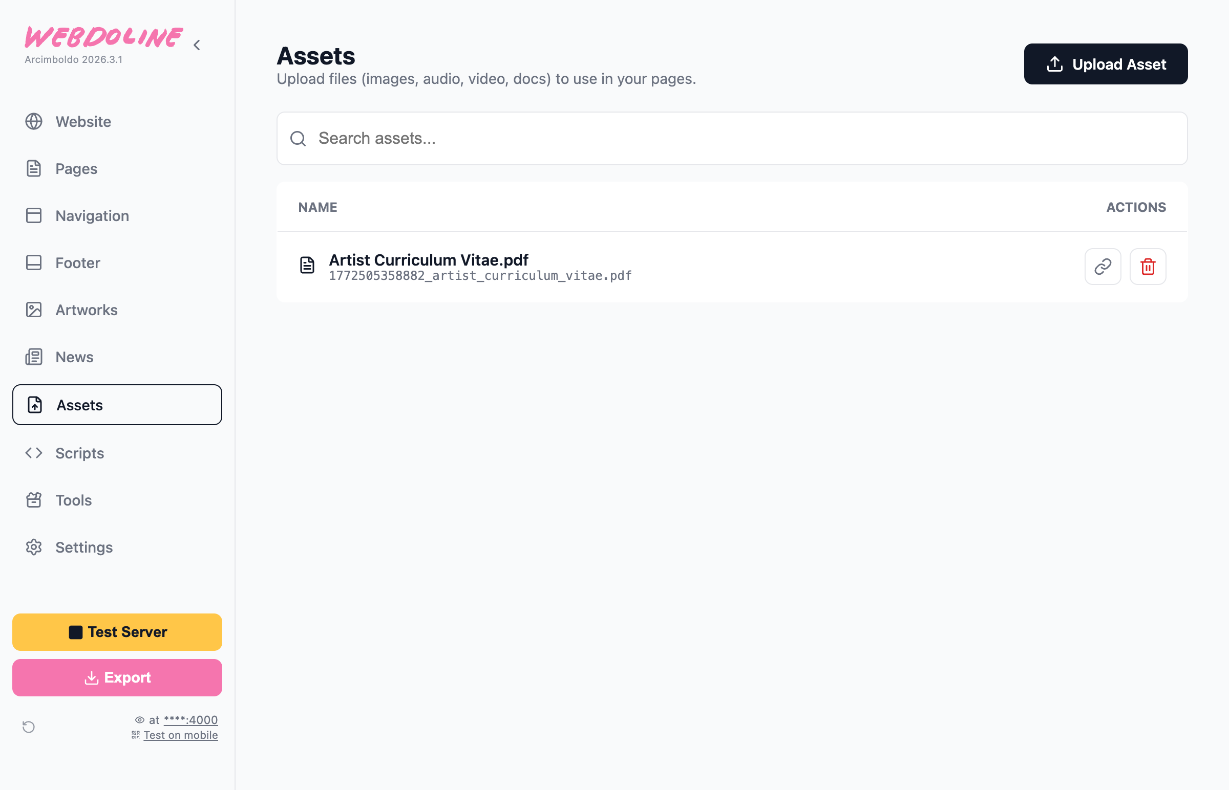Image resolution: width=1229 pixels, height=790 pixels.
Task: Open the Navigation settings
Action: click(x=92, y=215)
